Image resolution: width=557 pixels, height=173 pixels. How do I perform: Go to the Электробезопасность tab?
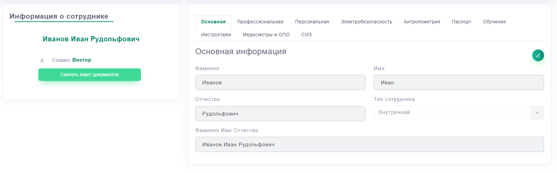(x=366, y=22)
